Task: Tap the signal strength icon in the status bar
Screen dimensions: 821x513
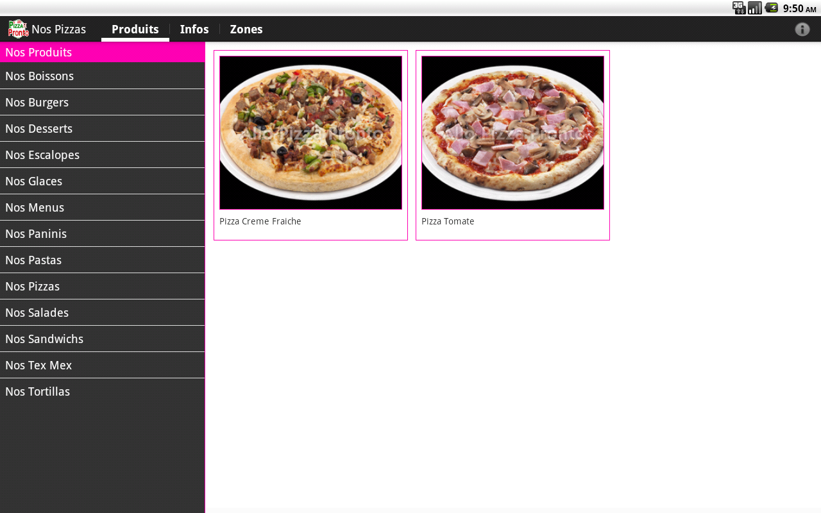Action: coord(755,8)
